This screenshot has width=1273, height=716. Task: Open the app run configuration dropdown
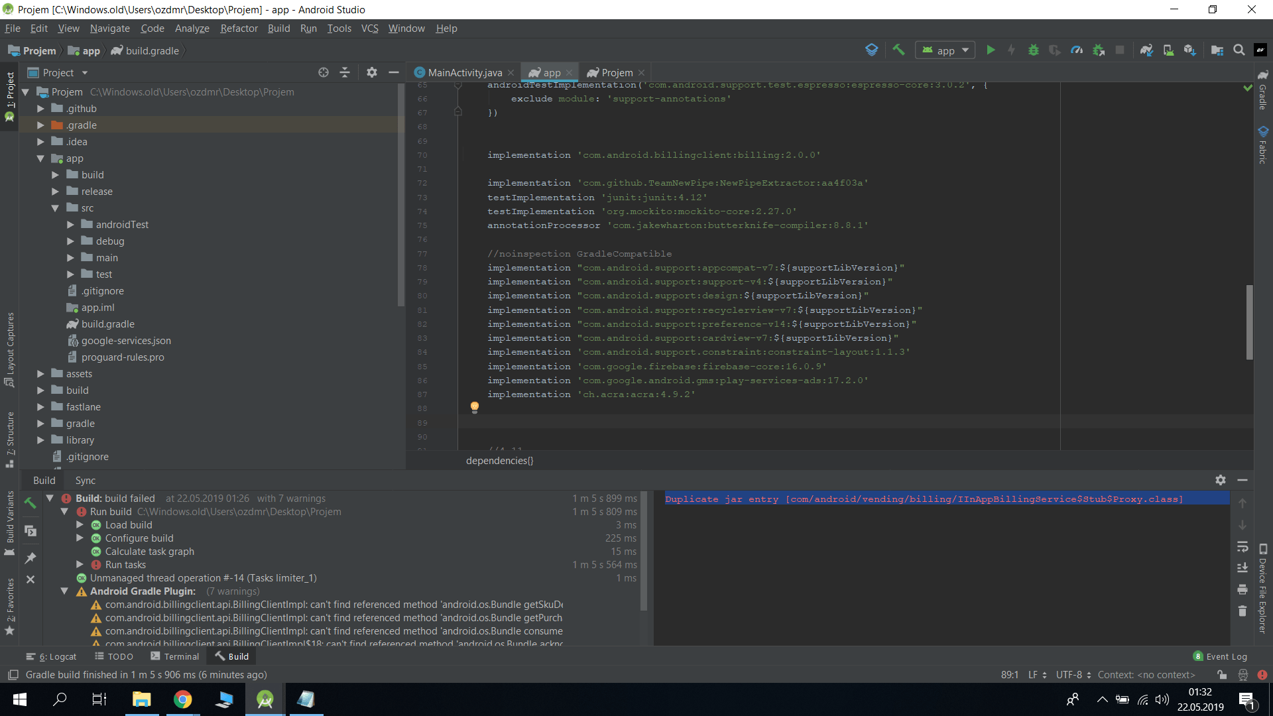pyautogui.click(x=945, y=50)
